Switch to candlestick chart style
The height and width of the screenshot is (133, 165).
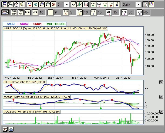tap(86, 4)
